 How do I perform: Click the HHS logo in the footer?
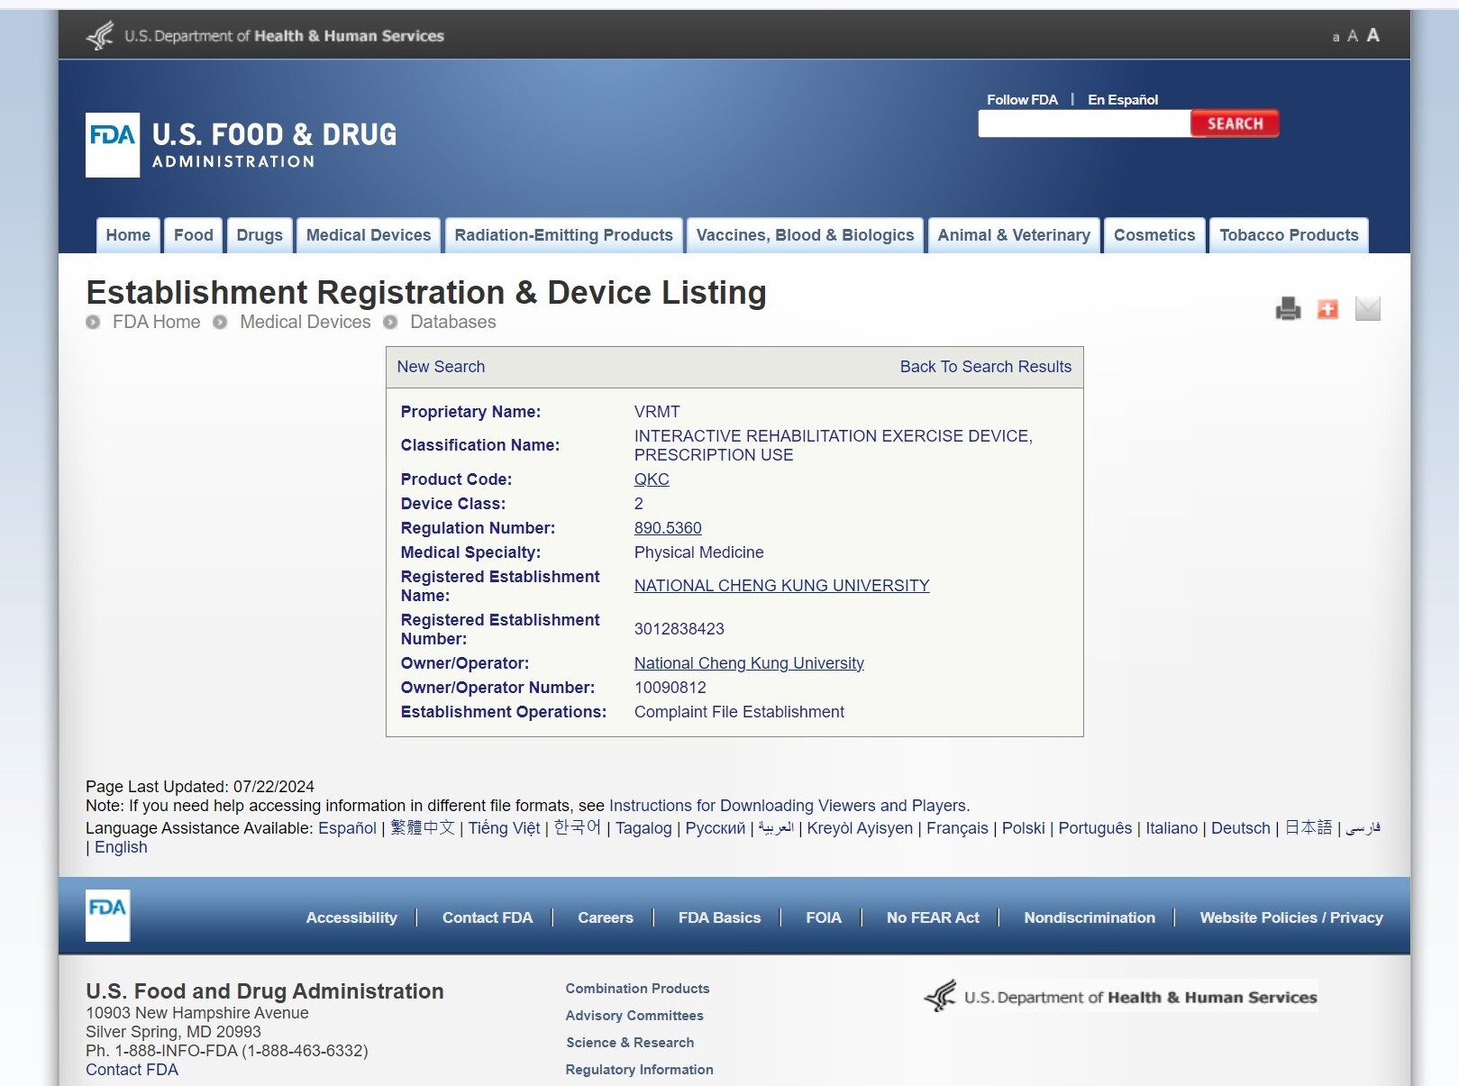(1121, 996)
